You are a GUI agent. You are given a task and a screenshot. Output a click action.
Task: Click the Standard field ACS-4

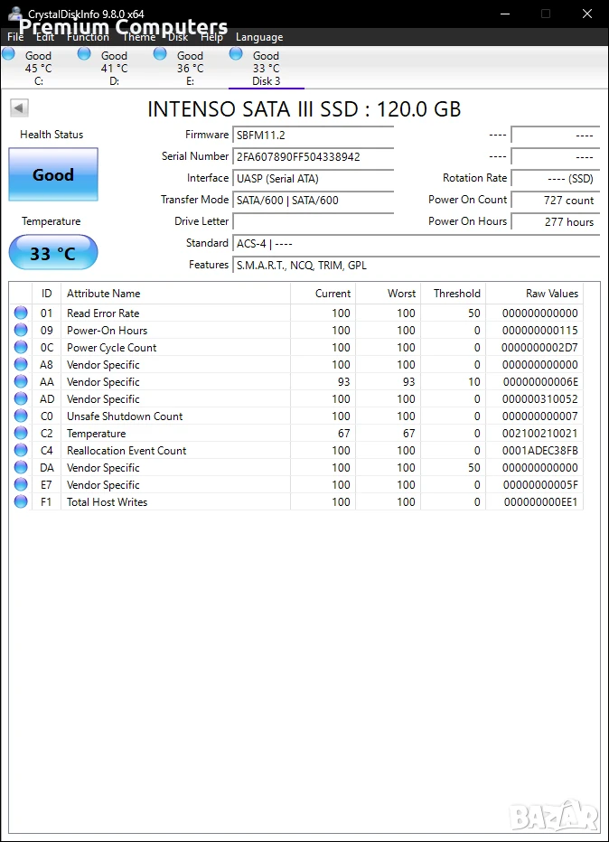pos(417,244)
